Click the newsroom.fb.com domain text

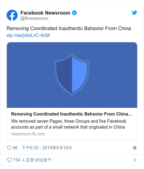[x=28, y=134]
